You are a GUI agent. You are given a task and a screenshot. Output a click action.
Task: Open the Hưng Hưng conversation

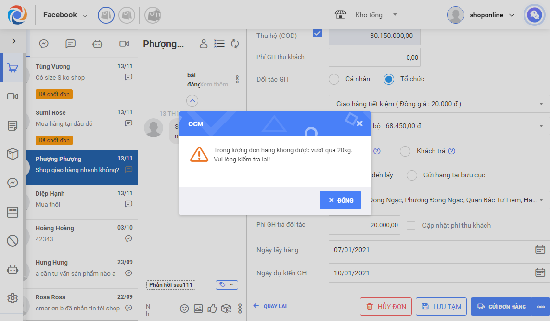pos(82,271)
